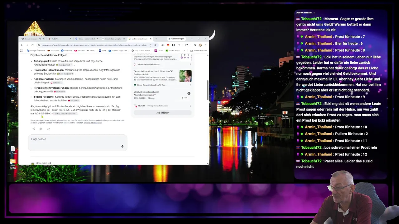Viewport: 399px width, 224px height.
Task: Click the Gemini fragen button
Action: pos(176,39)
